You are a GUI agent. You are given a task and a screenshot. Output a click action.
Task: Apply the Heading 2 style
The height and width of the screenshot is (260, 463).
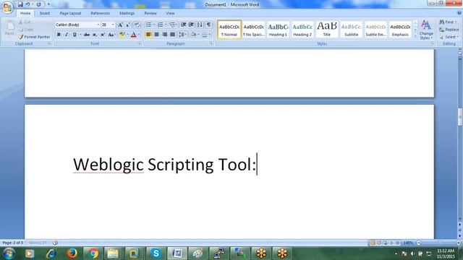302,30
